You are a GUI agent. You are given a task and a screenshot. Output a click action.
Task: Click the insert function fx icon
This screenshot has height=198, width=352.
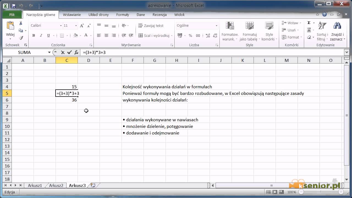(x=76, y=52)
